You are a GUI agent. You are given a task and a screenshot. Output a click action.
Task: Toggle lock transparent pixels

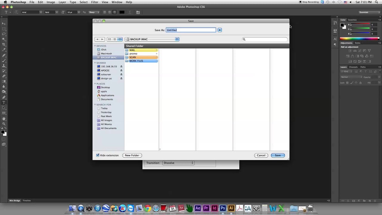(x=347, y=83)
